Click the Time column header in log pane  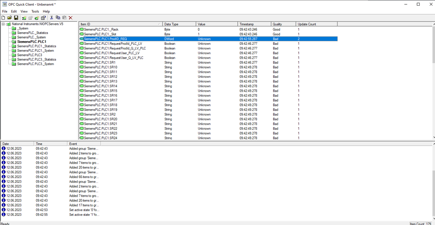pos(51,144)
